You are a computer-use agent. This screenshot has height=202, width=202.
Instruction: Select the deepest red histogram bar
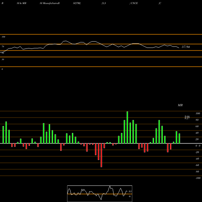tap(101, 155)
